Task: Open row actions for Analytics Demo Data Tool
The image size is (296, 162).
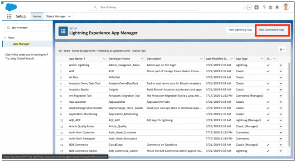Action: [281, 83]
